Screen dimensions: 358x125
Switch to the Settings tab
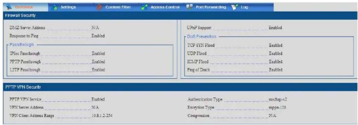coord(70,7)
